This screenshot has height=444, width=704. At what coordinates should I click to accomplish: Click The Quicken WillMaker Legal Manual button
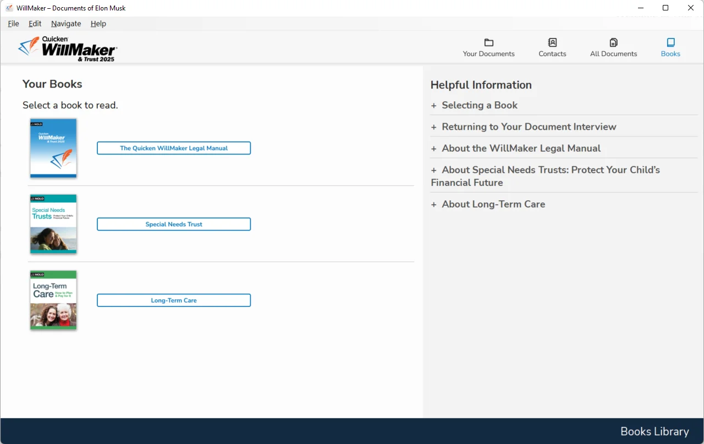pyautogui.click(x=174, y=148)
